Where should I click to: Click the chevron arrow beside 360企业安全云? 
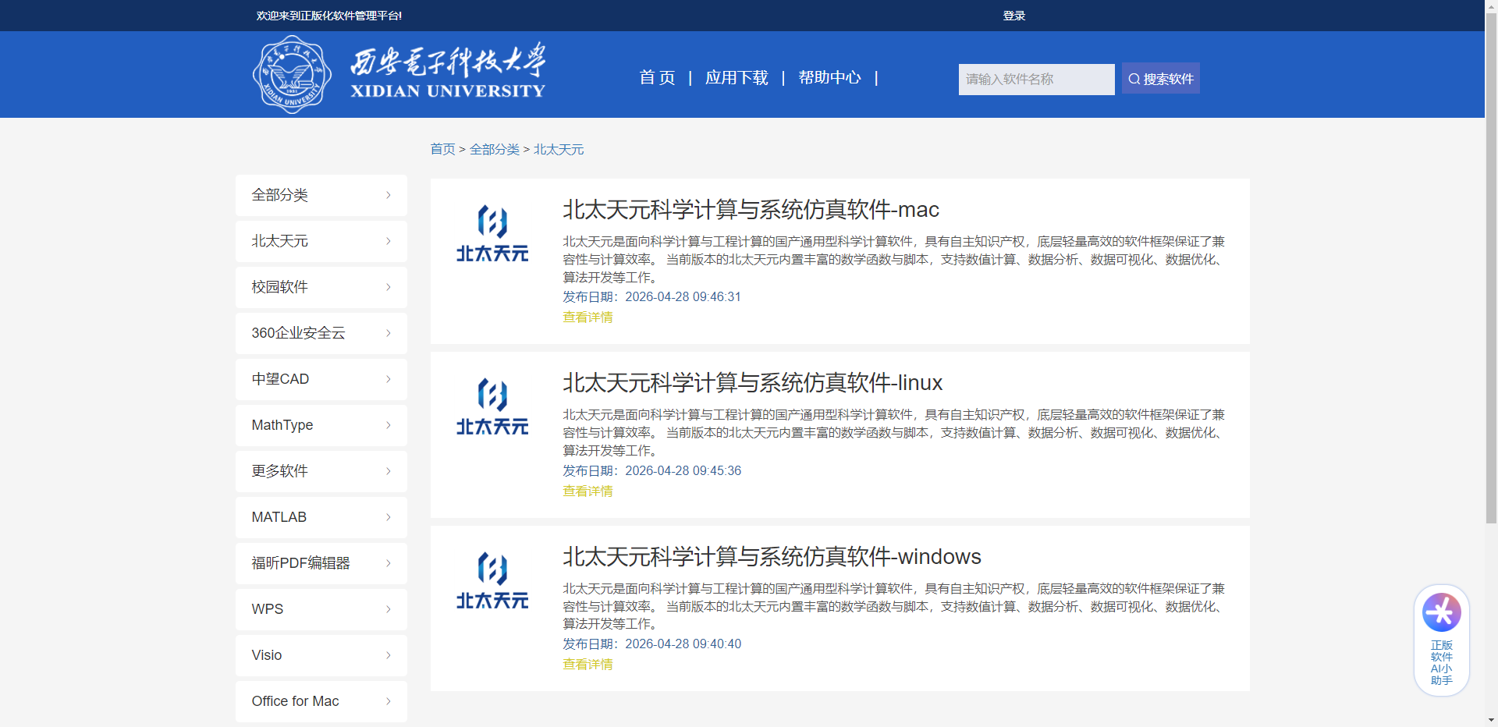click(389, 333)
